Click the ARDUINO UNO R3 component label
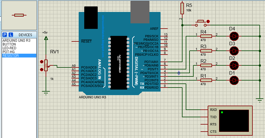Viewport: 265px width, 138px height. [x=92, y=97]
